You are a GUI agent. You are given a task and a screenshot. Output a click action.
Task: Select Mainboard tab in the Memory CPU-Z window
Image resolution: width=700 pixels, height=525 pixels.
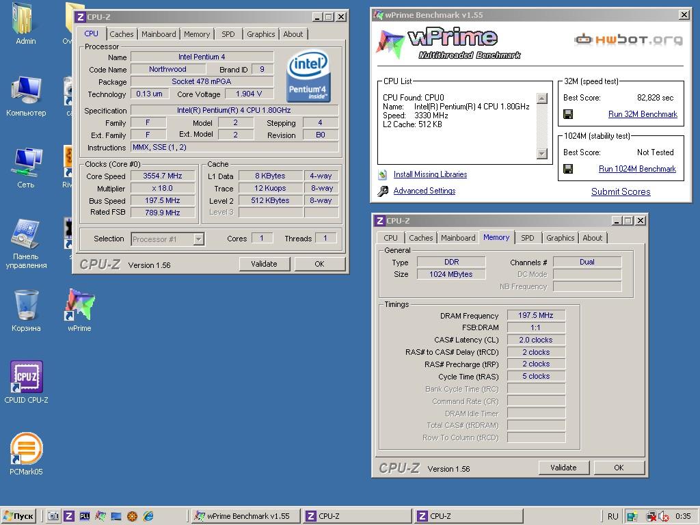(458, 238)
